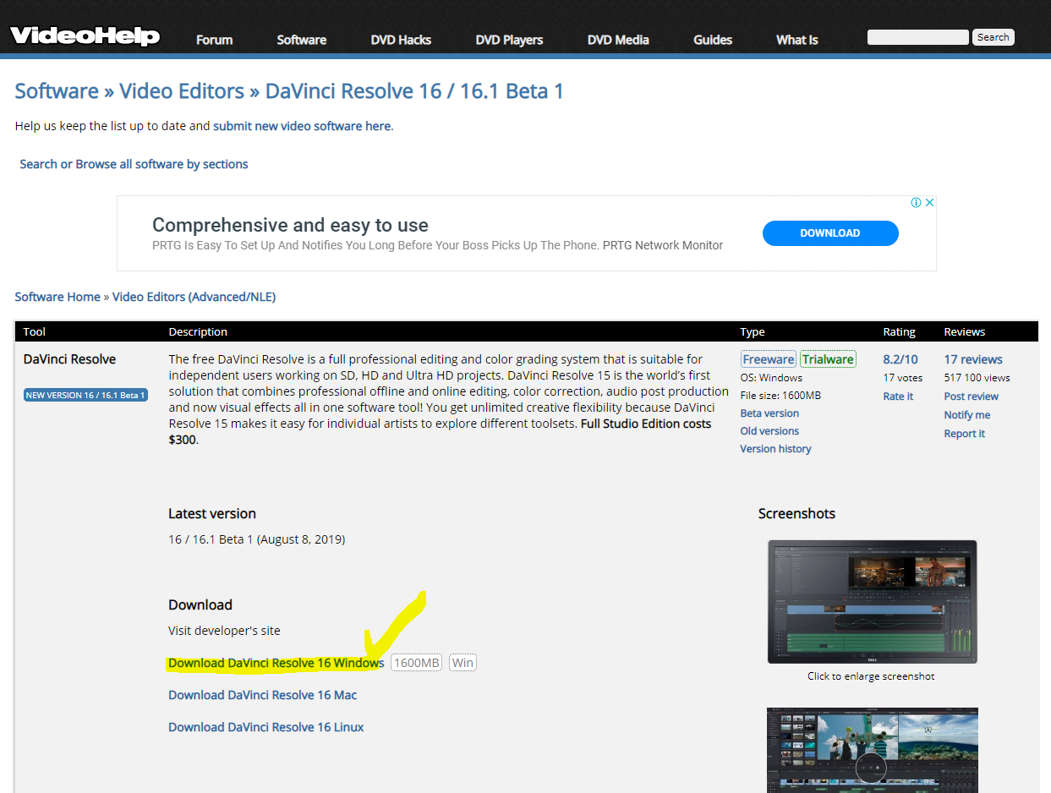Open the Version history link
This screenshot has height=793, width=1051.
(775, 449)
